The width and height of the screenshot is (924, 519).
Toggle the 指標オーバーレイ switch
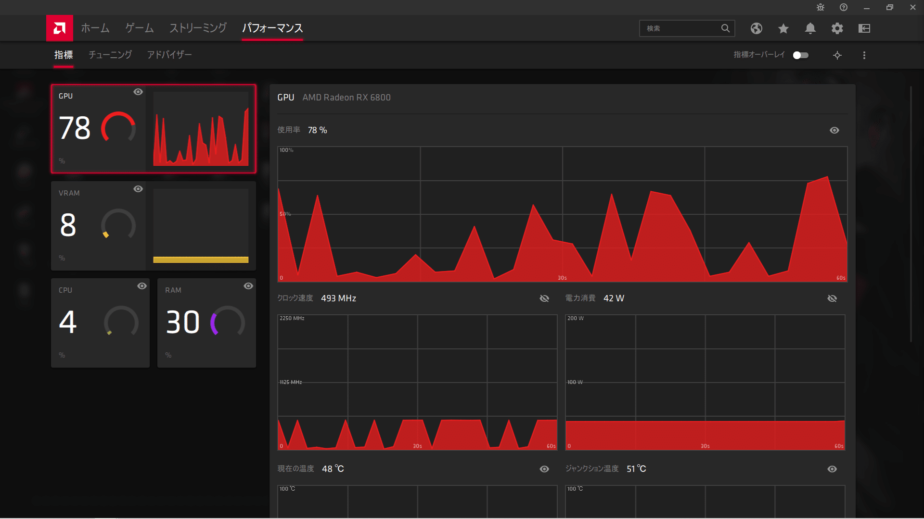801,55
